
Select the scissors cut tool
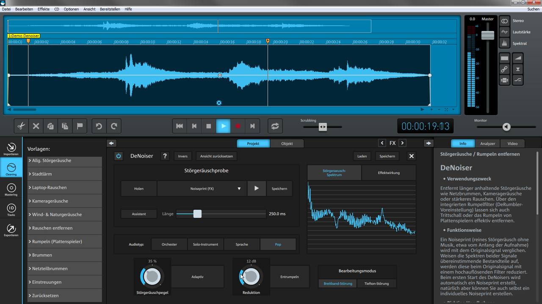point(21,126)
